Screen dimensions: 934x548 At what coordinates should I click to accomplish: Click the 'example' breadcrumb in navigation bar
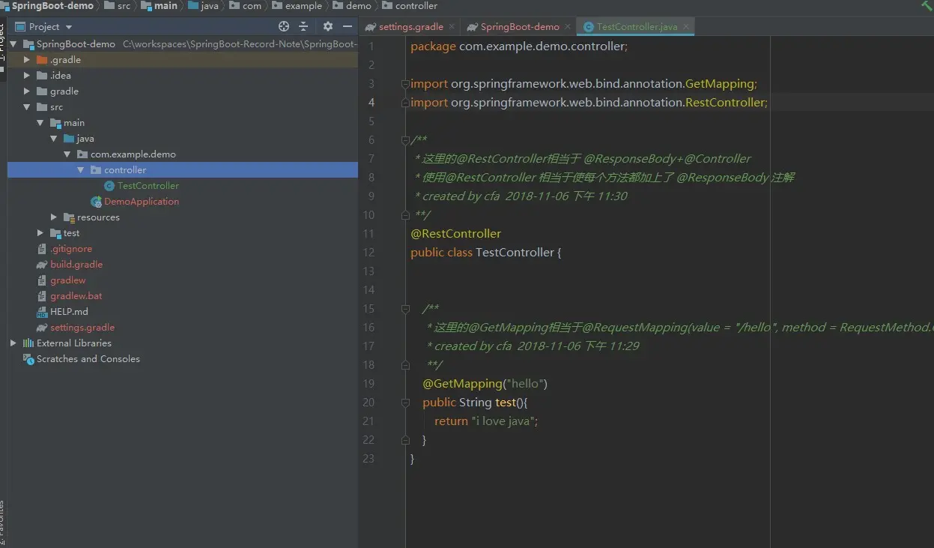[303, 6]
